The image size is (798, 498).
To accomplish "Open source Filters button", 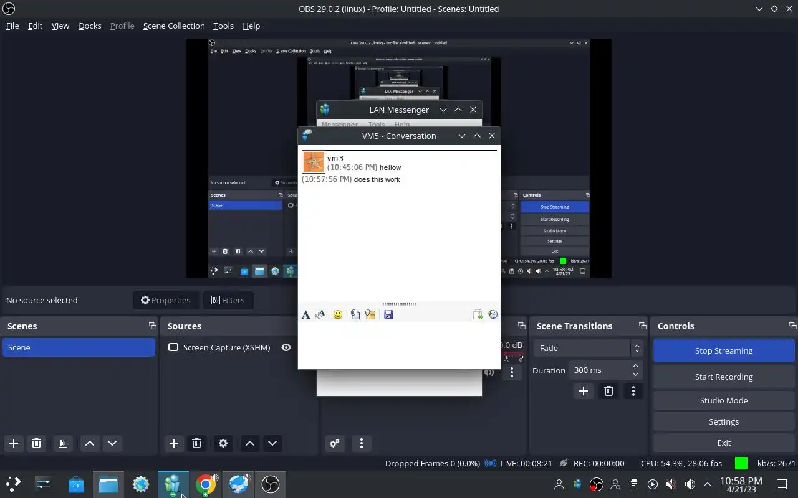I will click(228, 300).
